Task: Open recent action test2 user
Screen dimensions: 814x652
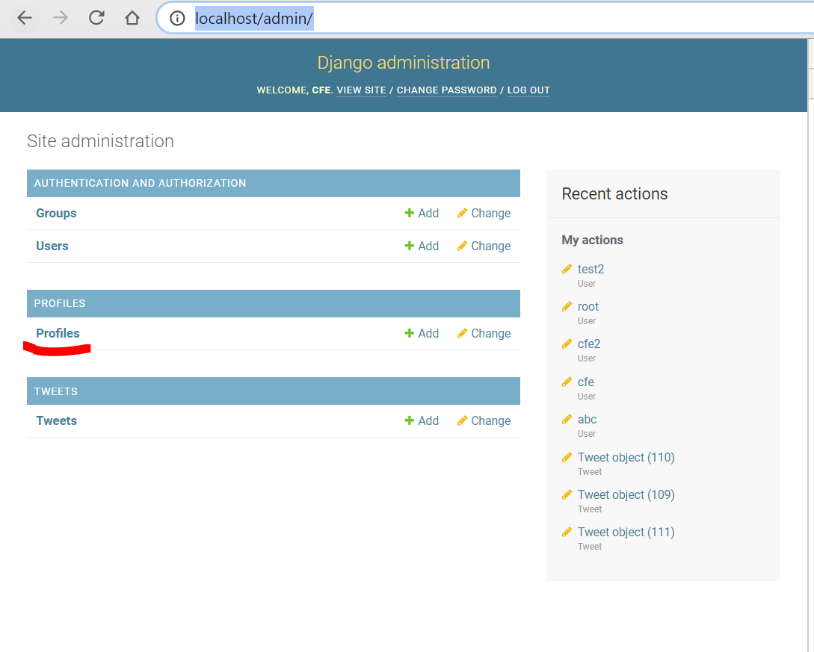Action: coord(591,269)
